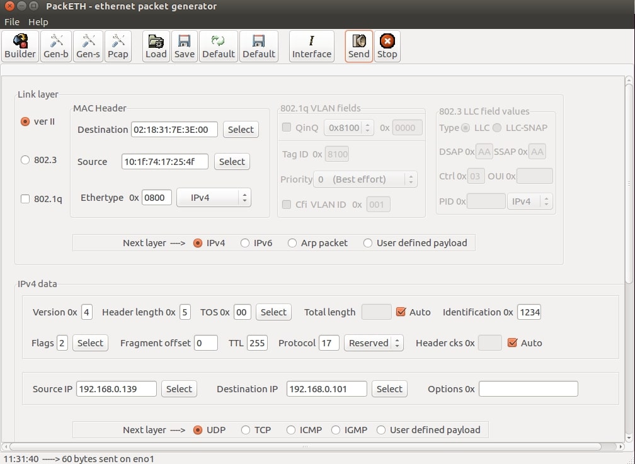635x464 pixels.
Task: Switch to the Gen-b generator
Action: (56, 46)
